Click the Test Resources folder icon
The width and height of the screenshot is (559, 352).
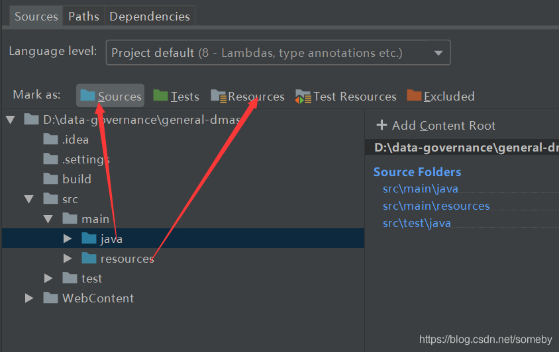pyautogui.click(x=303, y=96)
